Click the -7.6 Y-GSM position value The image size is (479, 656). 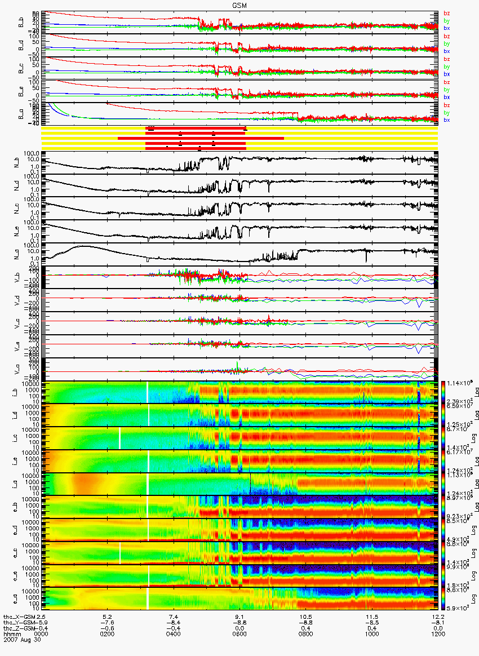point(108,623)
